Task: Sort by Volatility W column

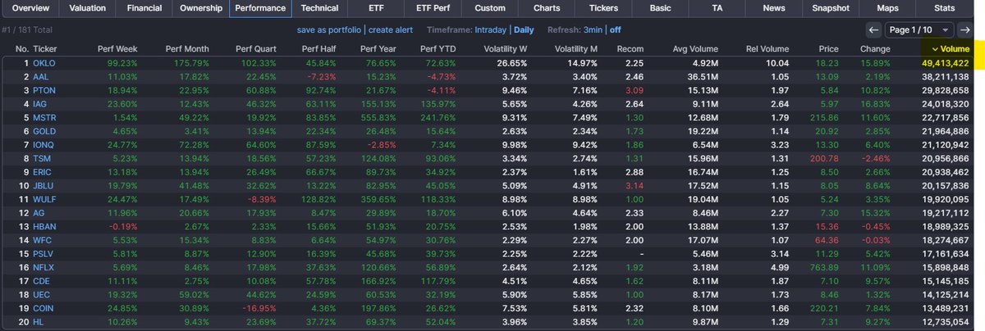Action: pyautogui.click(x=506, y=48)
